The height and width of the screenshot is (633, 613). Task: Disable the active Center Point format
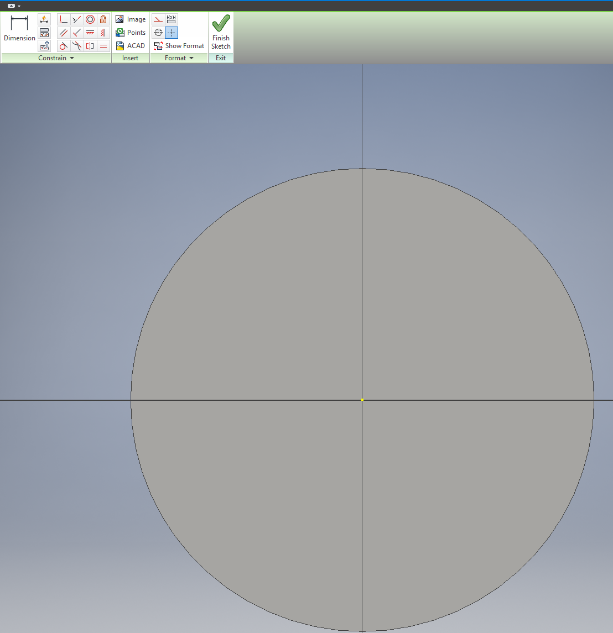172,32
